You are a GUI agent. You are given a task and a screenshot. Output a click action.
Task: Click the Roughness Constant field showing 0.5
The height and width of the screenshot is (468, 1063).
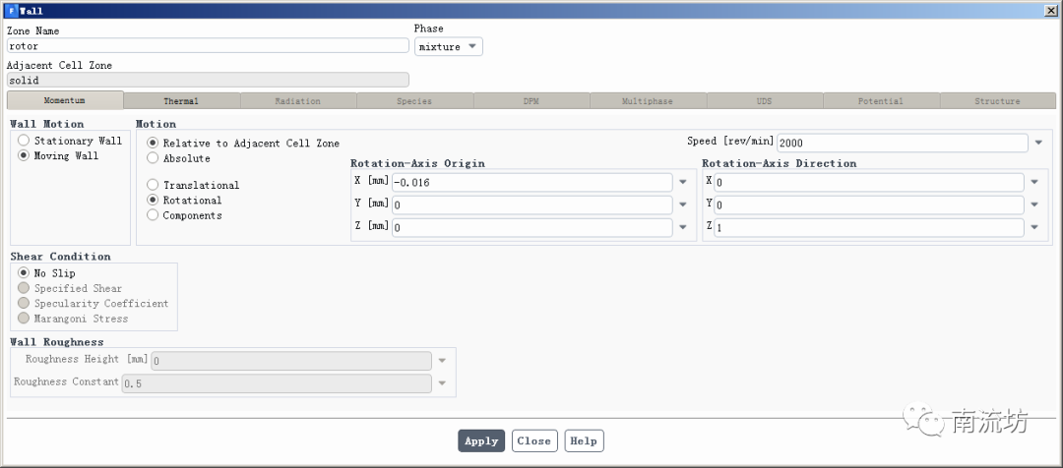coord(277,383)
